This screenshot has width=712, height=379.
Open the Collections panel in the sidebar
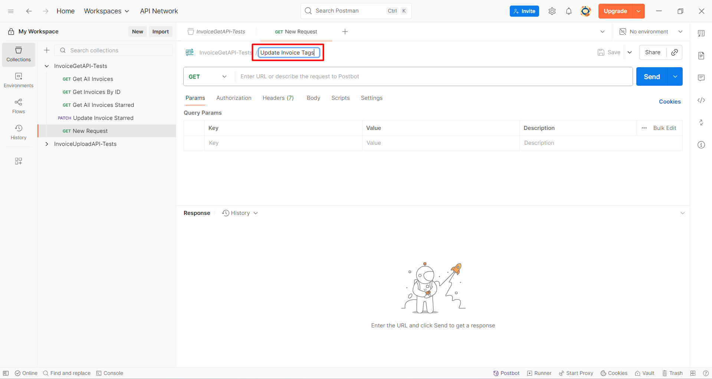18,54
